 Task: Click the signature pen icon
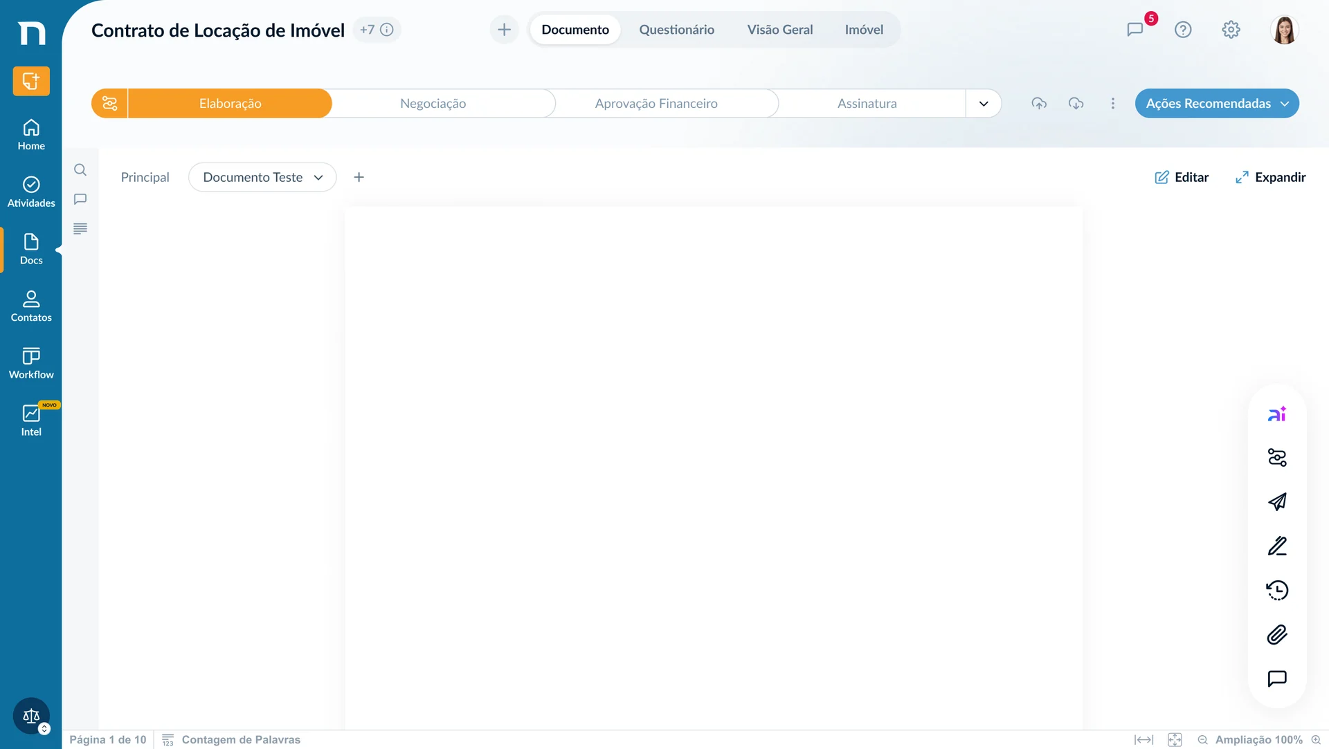pyautogui.click(x=1277, y=546)
